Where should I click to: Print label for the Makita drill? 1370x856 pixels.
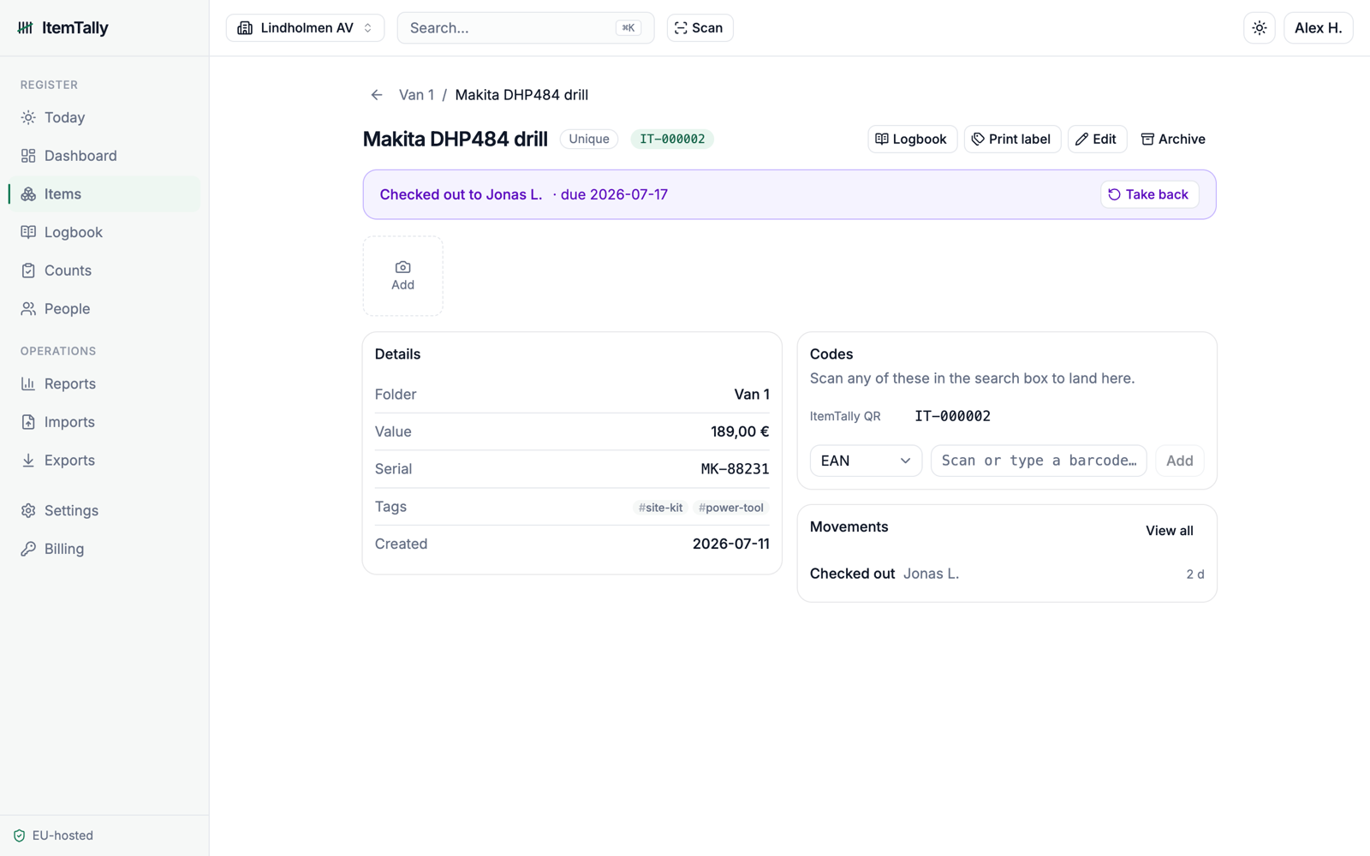pyautogui.click(x=1012, y=139)
